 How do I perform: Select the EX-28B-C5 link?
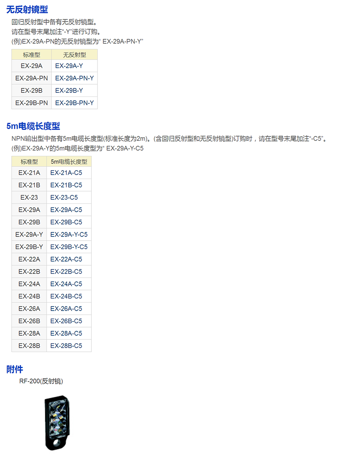point(66,346)
